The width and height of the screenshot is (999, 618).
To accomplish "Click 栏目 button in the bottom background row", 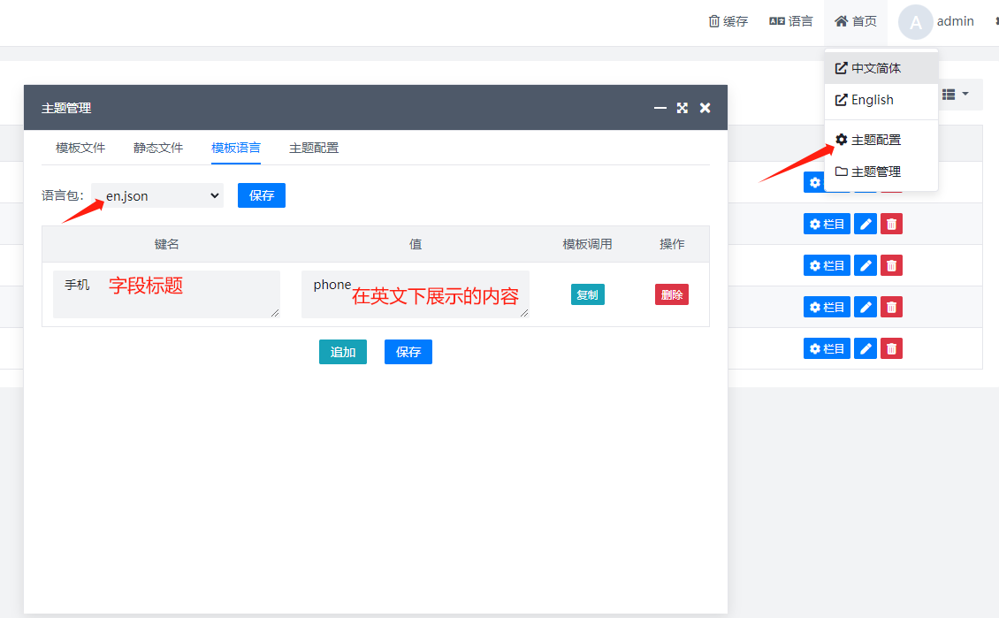I will pyautogui.click(x=827, y=348).
